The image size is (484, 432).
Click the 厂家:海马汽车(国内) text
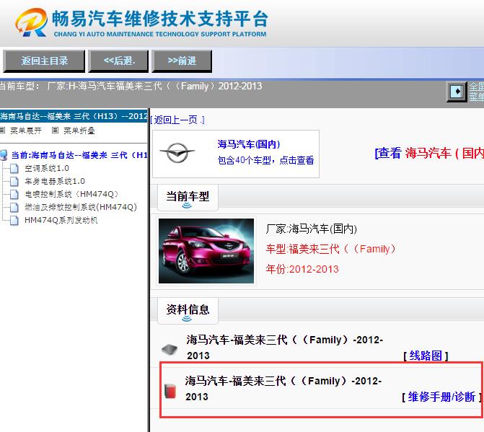[x=312, y=229]
